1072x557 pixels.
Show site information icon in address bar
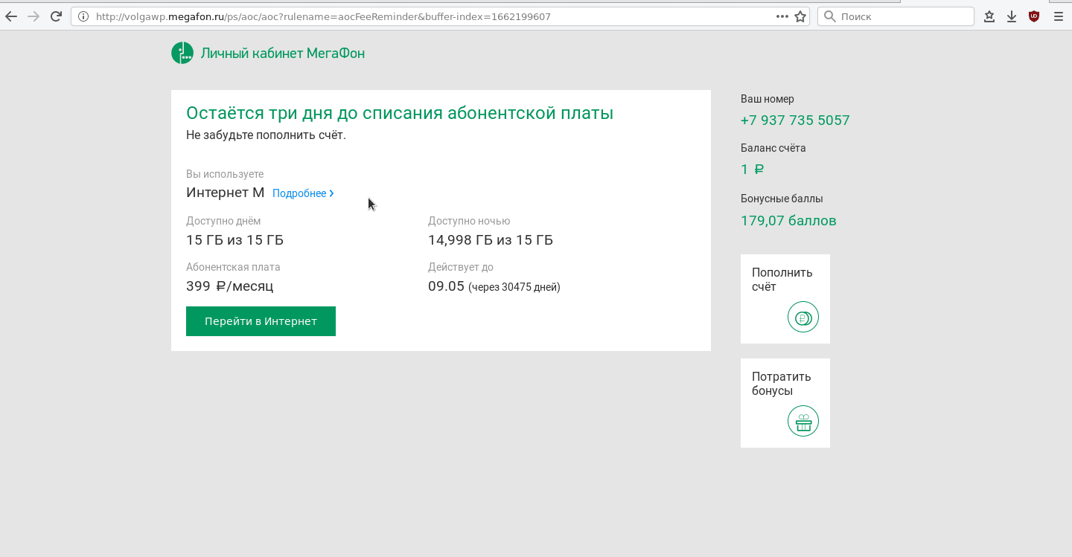click(x=83, y=16)
